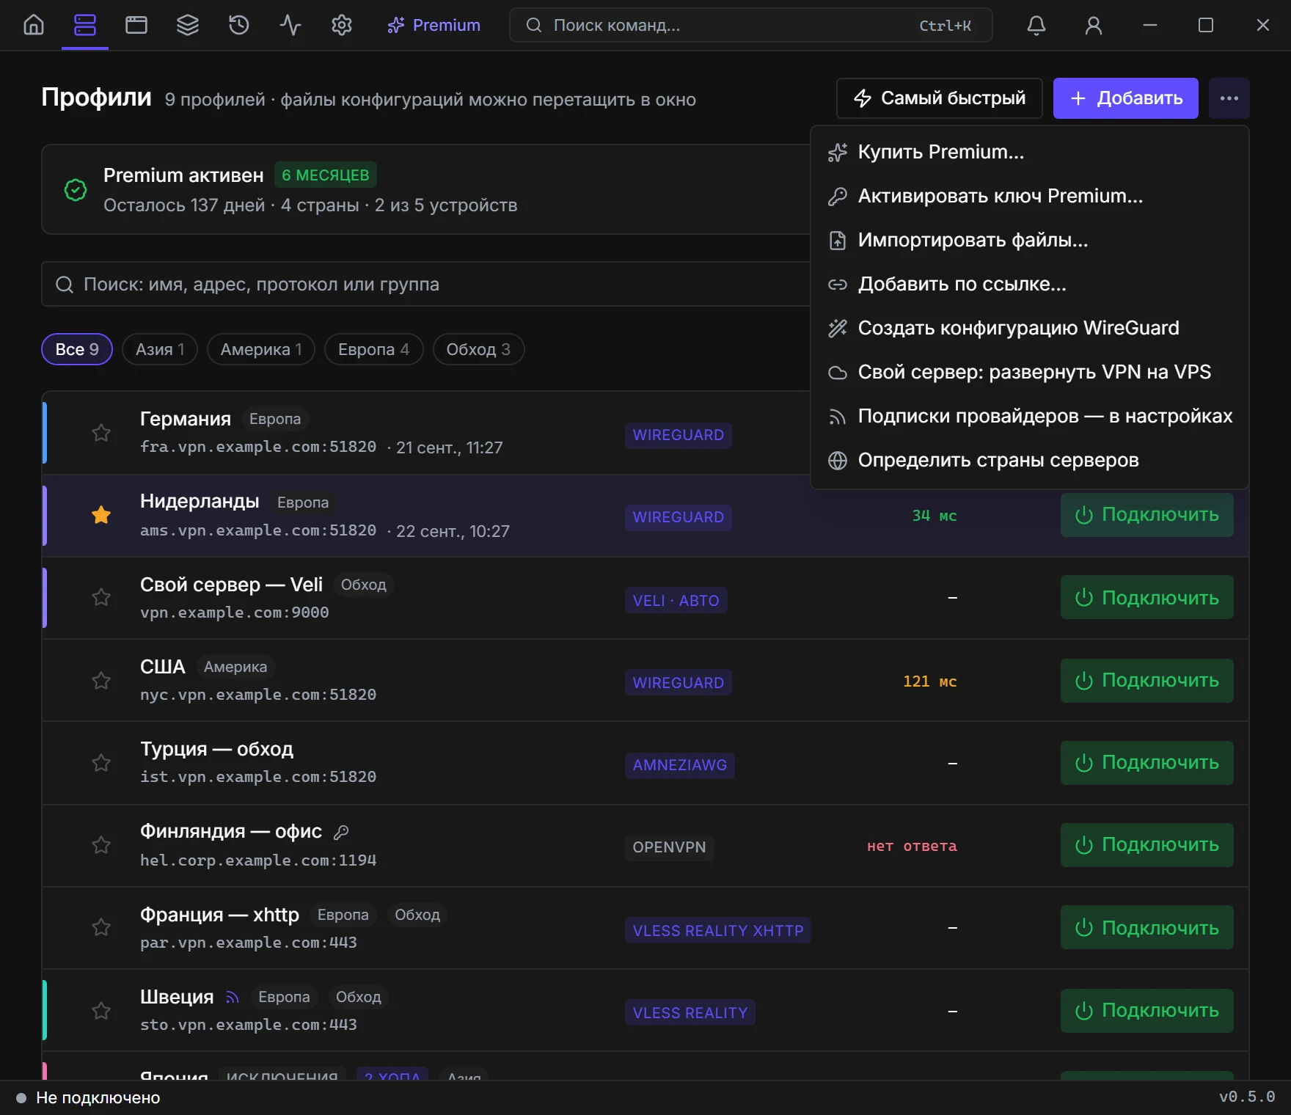Choose Импортировать файлы... menu item
The width and height of the screenshot is (1291, 1115).
pos(1030,240)
